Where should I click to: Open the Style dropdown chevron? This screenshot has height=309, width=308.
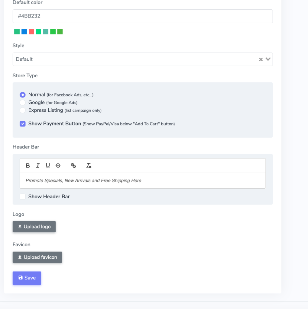pyautogui.click(x=268, y=59)
